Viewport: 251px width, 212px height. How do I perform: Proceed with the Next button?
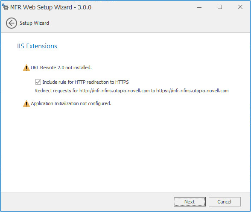[x=190, y=202]
